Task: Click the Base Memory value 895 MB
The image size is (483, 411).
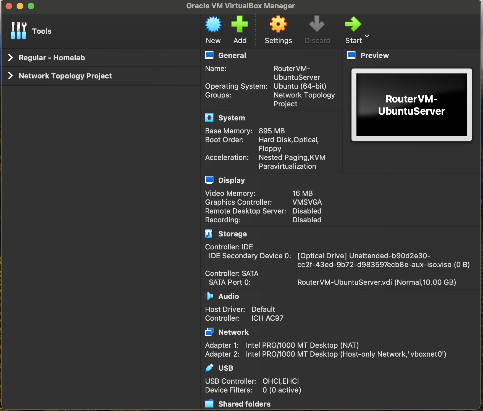Action: [x=272, y=131]
